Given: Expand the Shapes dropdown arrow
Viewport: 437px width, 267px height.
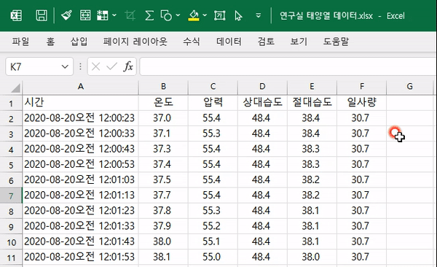Looking at the screenshot, I should 178,15.
